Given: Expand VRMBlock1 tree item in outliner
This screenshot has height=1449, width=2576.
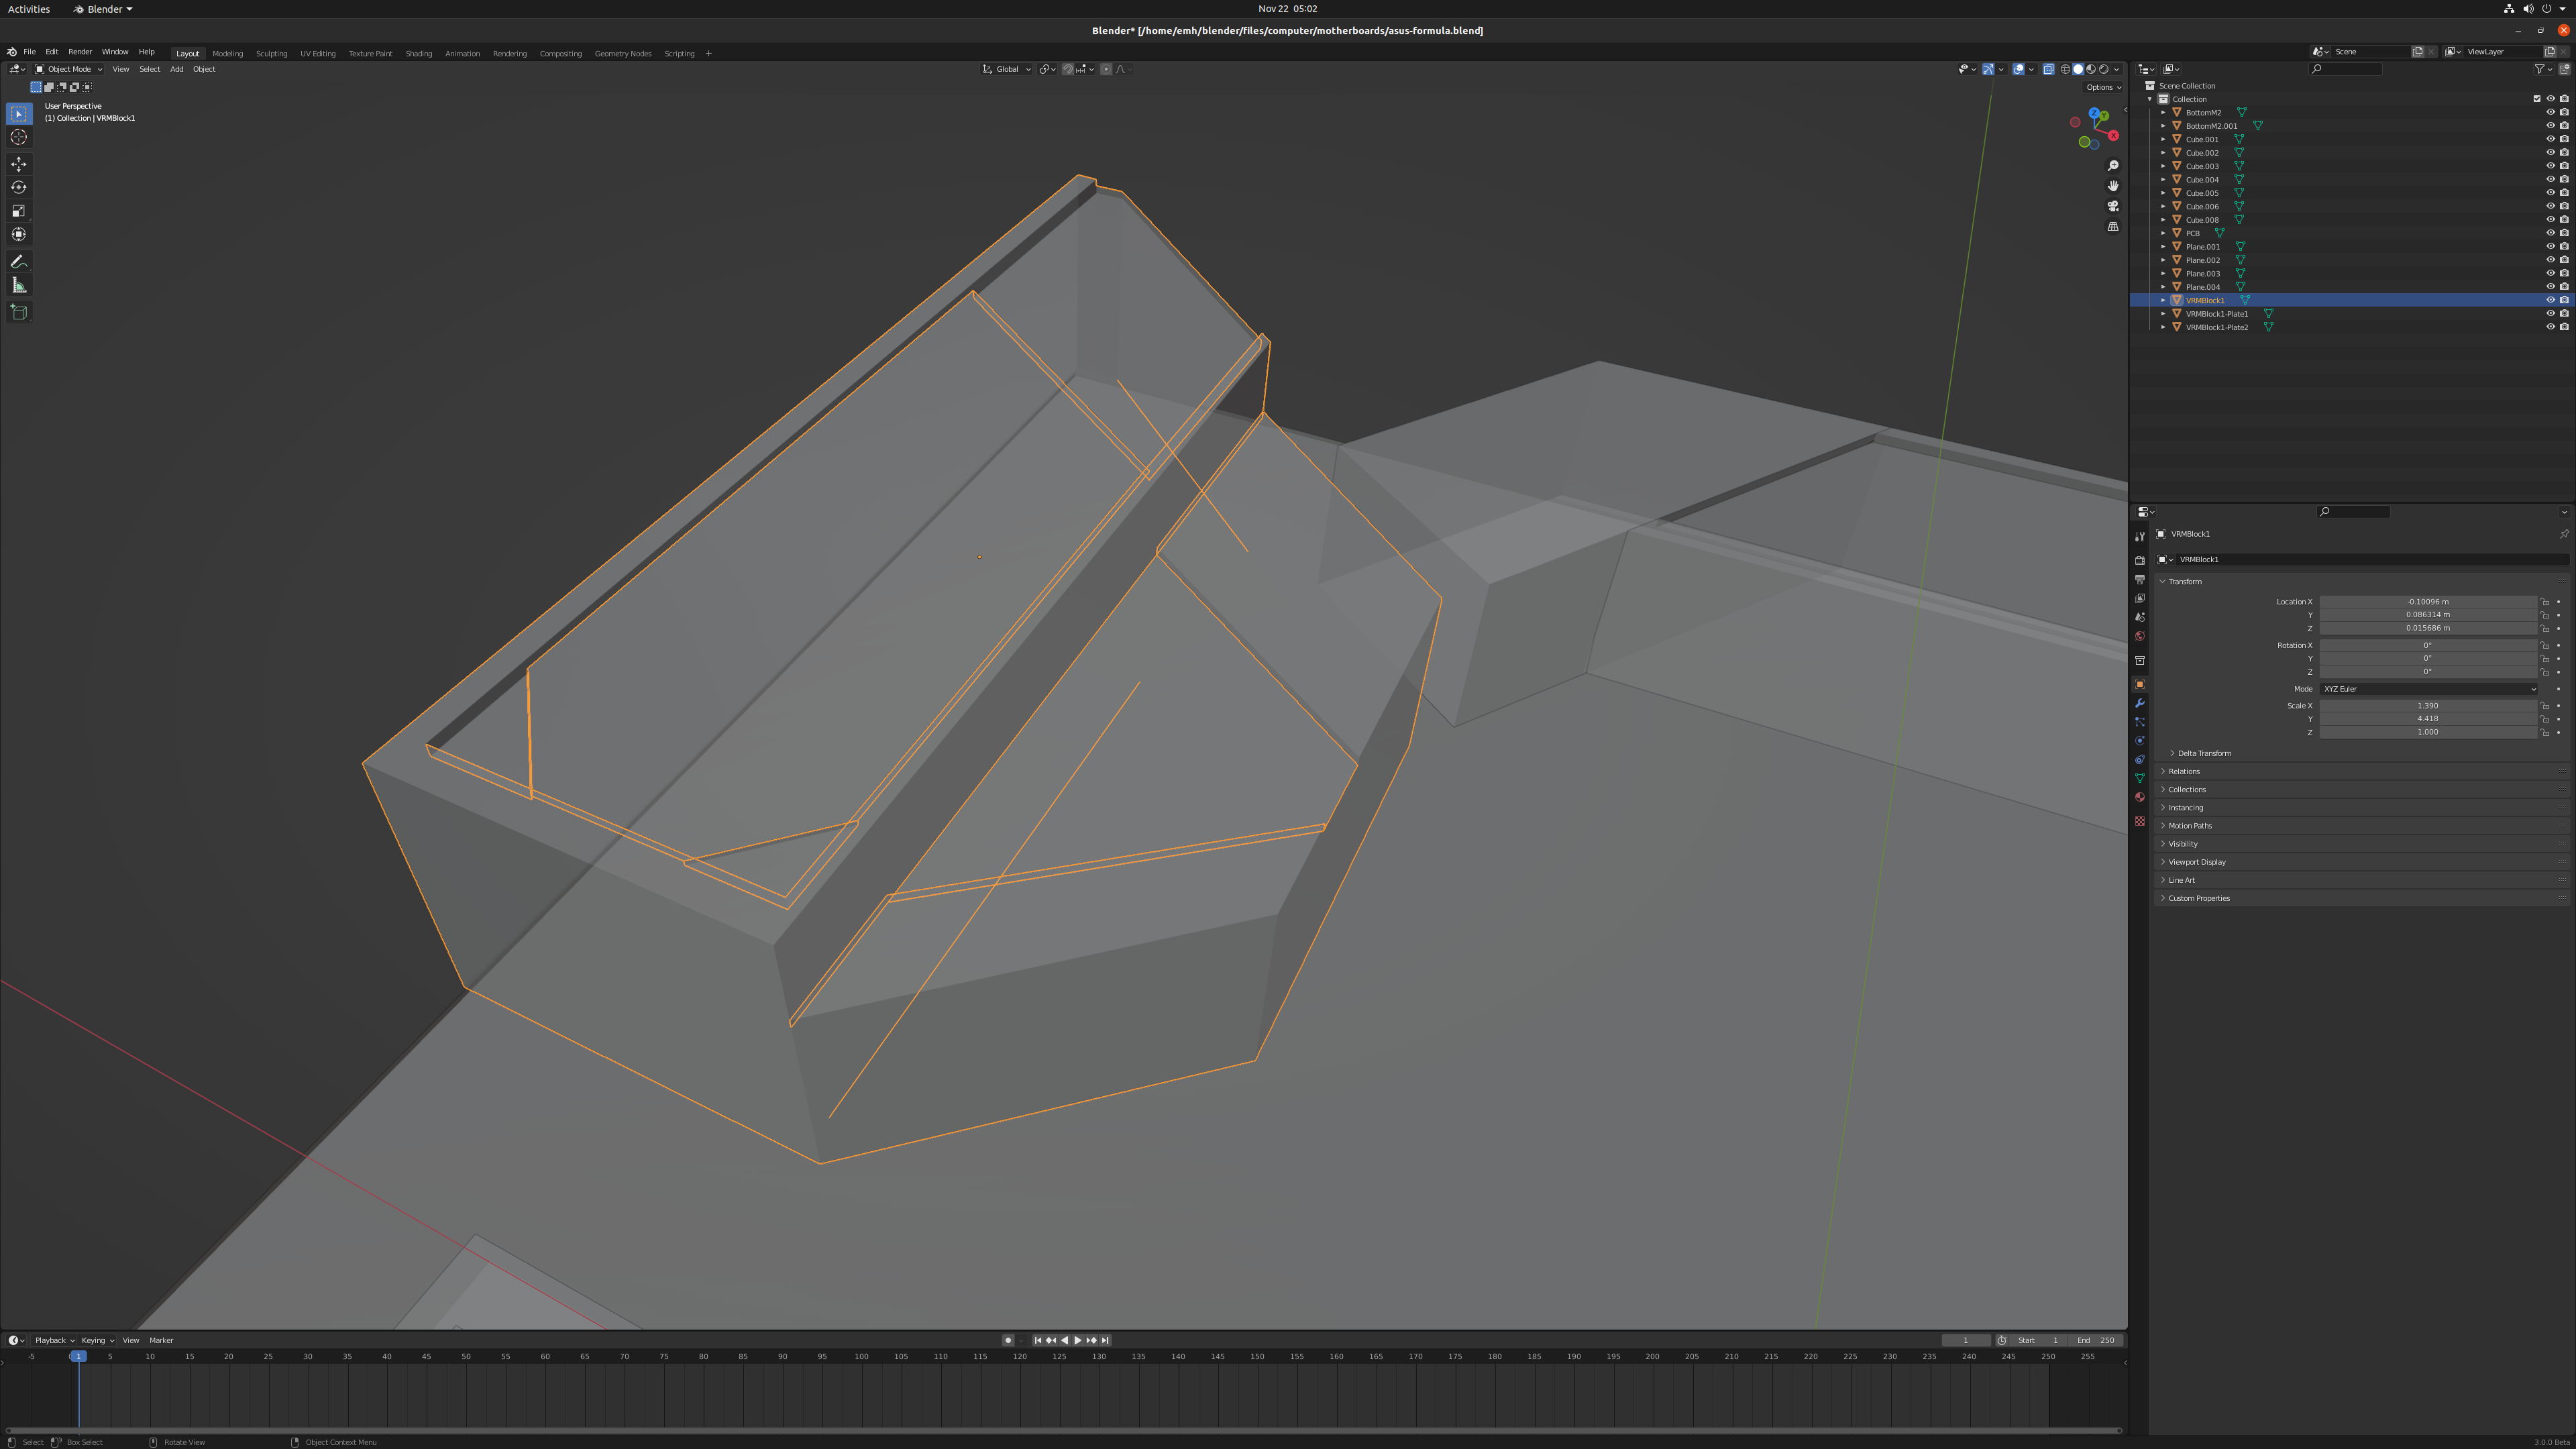Looking at the screenshot, I should coord(2163,300).
